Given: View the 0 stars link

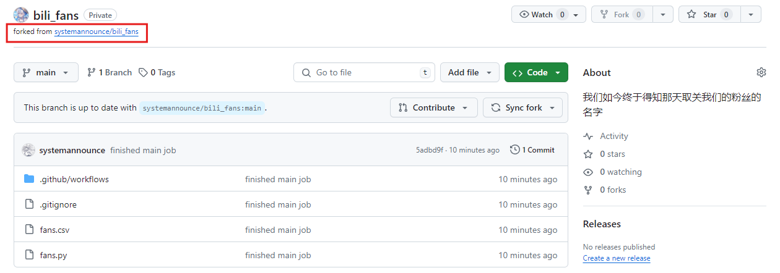Looking at the screenshot, I should (x=604, y=154).
